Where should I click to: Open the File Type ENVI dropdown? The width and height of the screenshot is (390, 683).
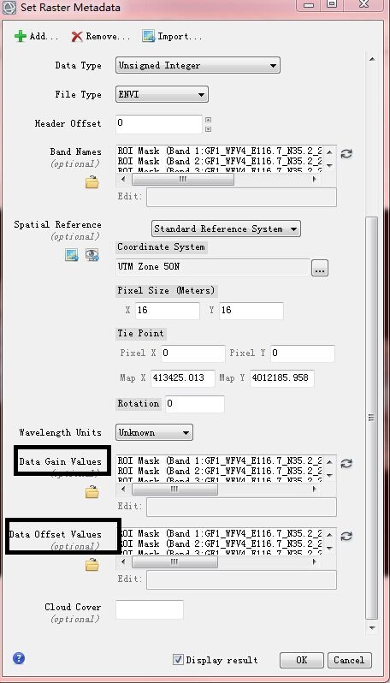[162, 94]
